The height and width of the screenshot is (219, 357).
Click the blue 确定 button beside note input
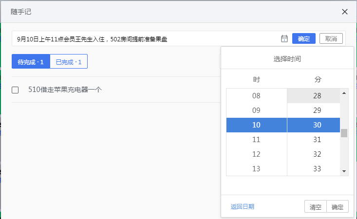click(x=304, y=38)
